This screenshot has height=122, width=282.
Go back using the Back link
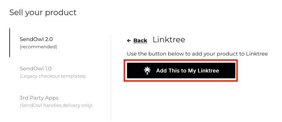tap(140, 41)
